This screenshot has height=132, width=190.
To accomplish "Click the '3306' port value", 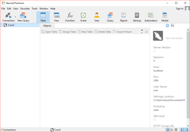I will point(156,80).
